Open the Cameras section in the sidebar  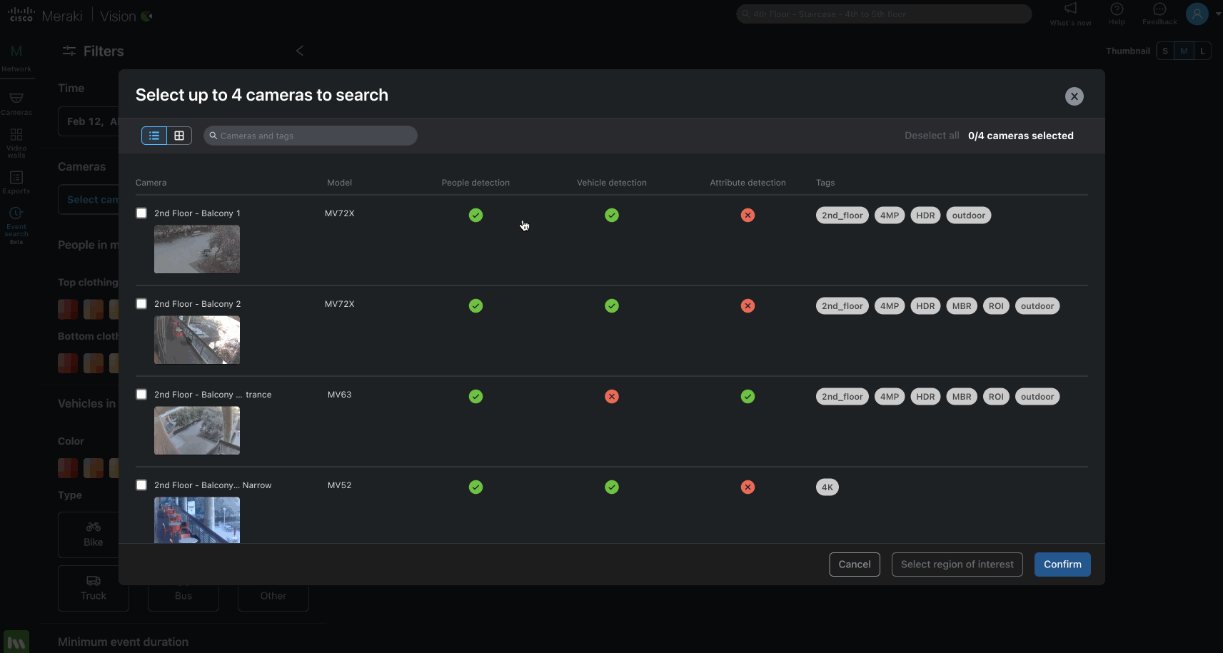(x=16, y=103)
